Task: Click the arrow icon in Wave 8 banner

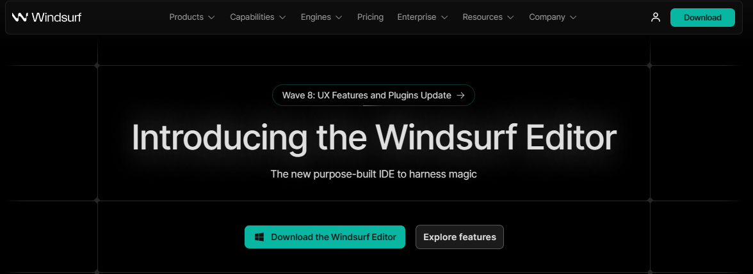Action: tap(460, 95)
